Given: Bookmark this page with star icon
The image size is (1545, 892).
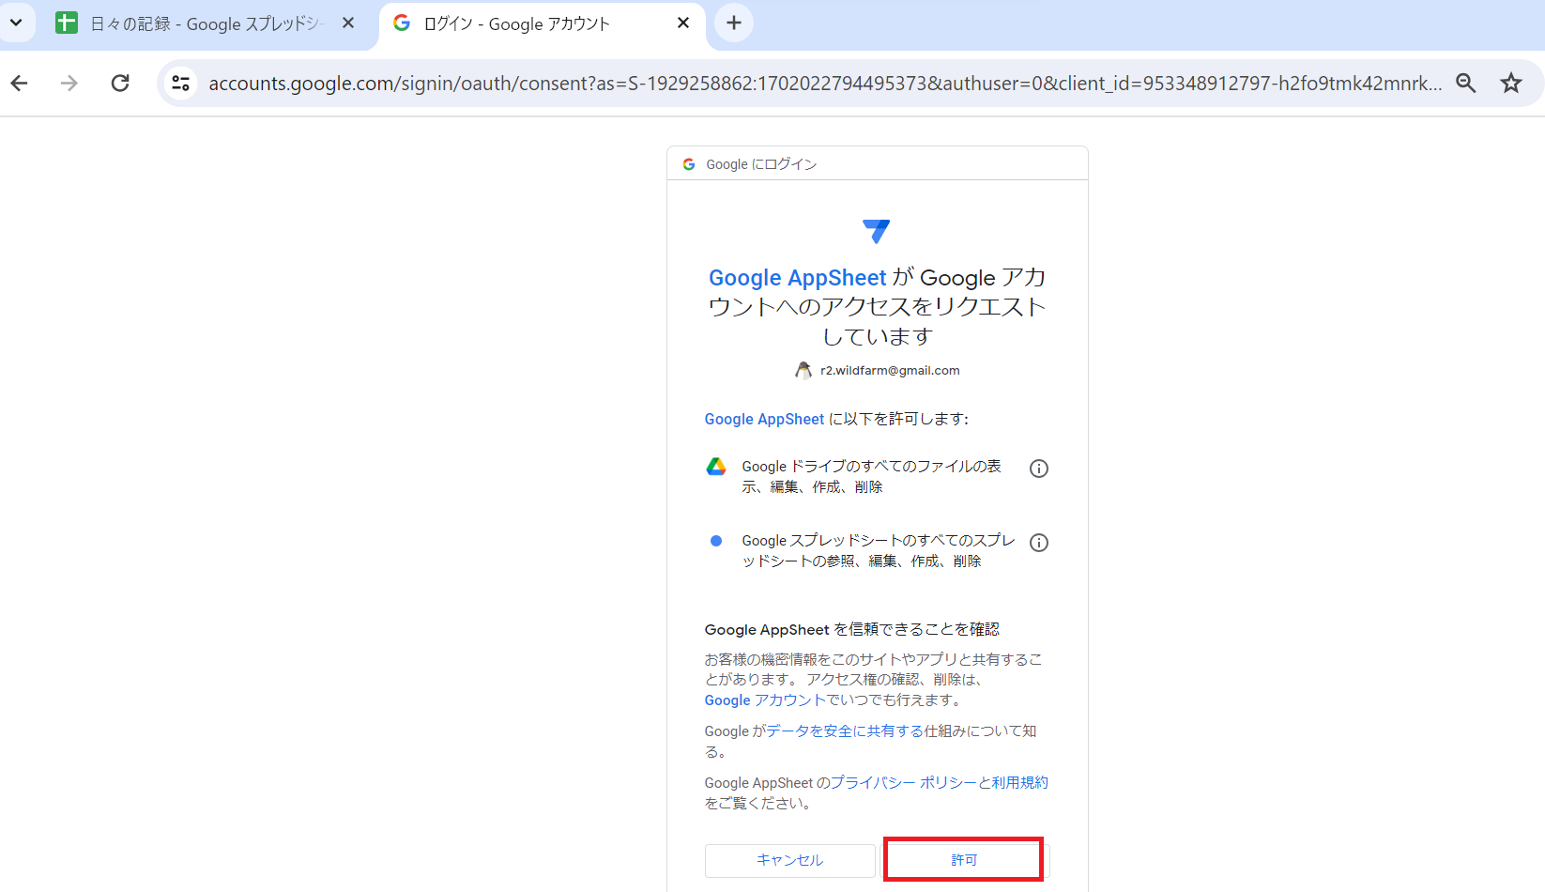Looking at the screenshot, I should click(1511, 84).
